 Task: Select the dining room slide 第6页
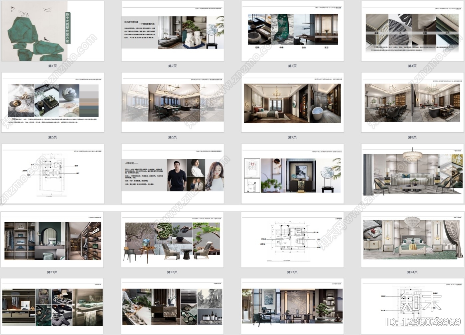pos(173,102)
